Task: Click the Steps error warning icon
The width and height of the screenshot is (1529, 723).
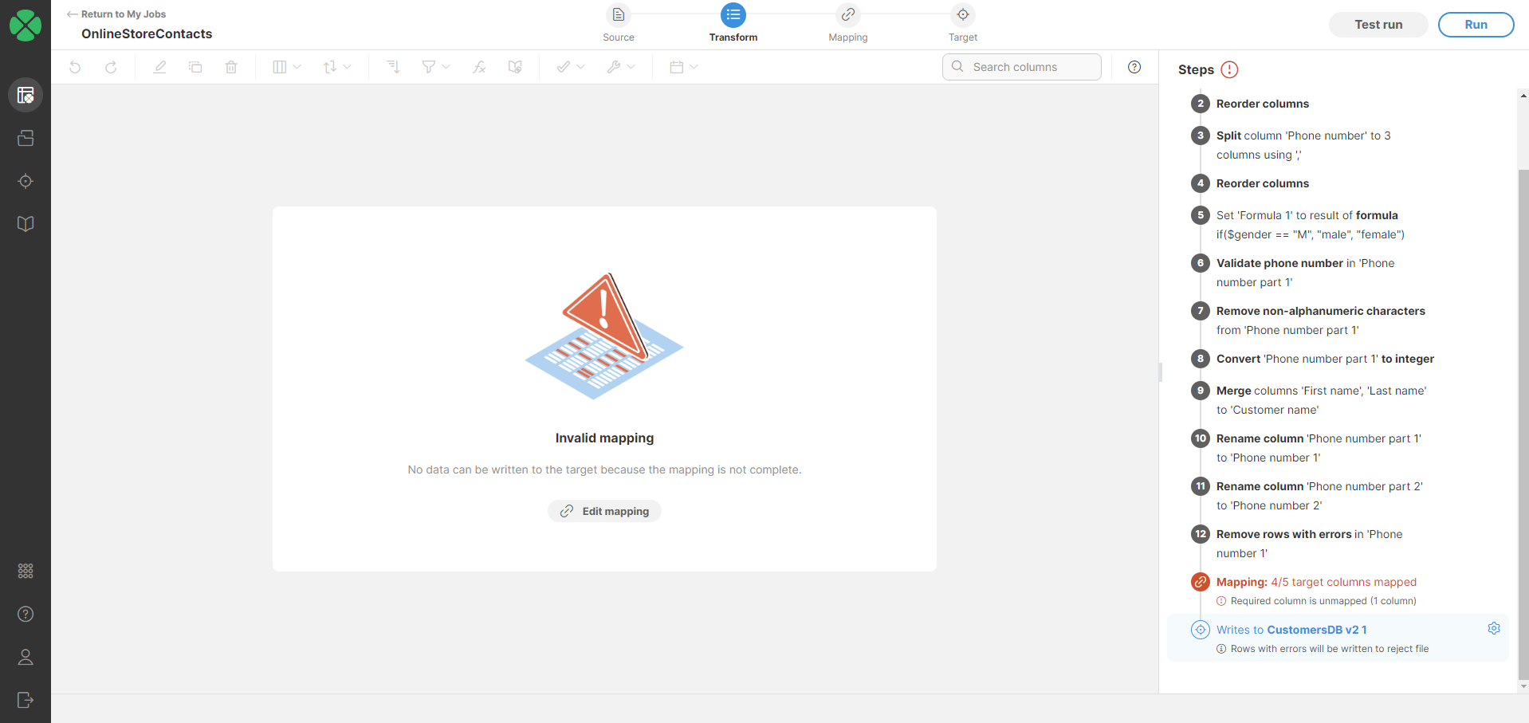Action: tap(1230, 70)
